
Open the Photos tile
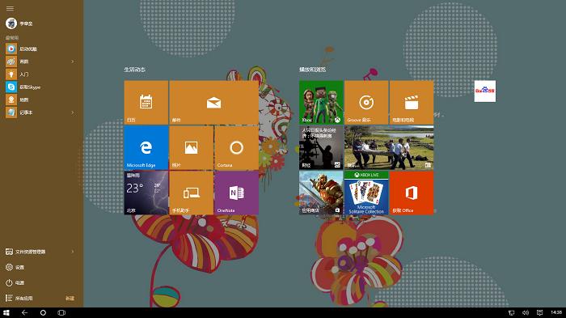tap(192, 147)
